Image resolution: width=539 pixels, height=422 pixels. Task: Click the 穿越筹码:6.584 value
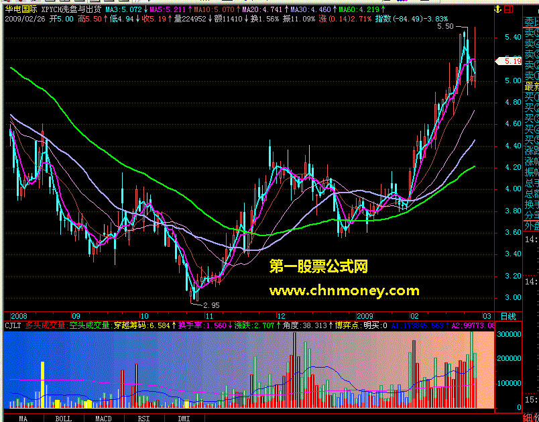click(142, 325)
